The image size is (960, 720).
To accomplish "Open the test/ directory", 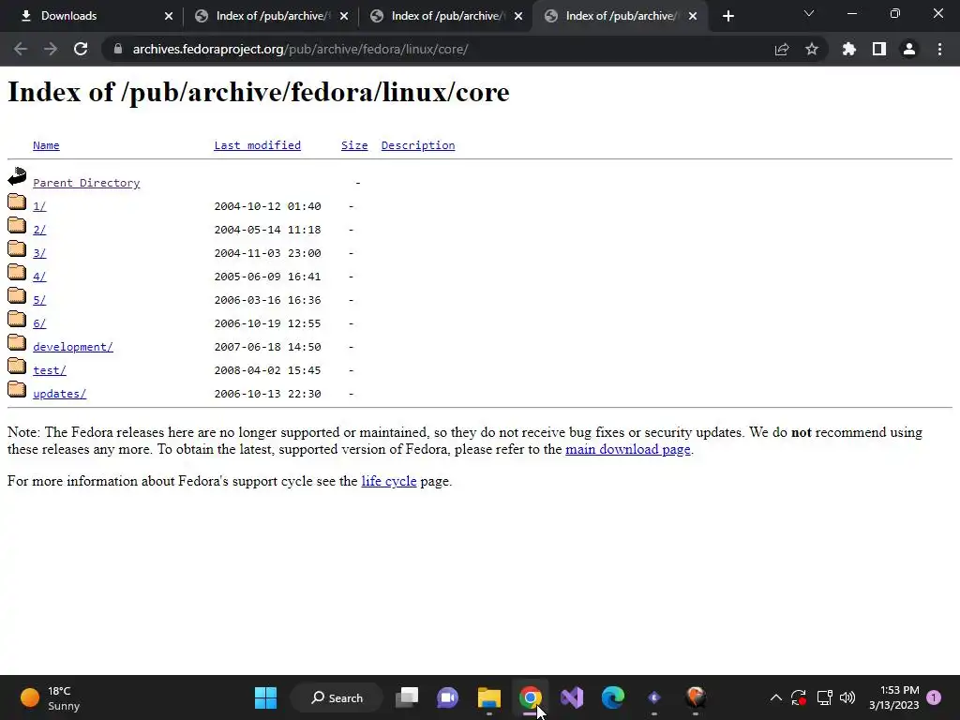I will tap(50, 369).
